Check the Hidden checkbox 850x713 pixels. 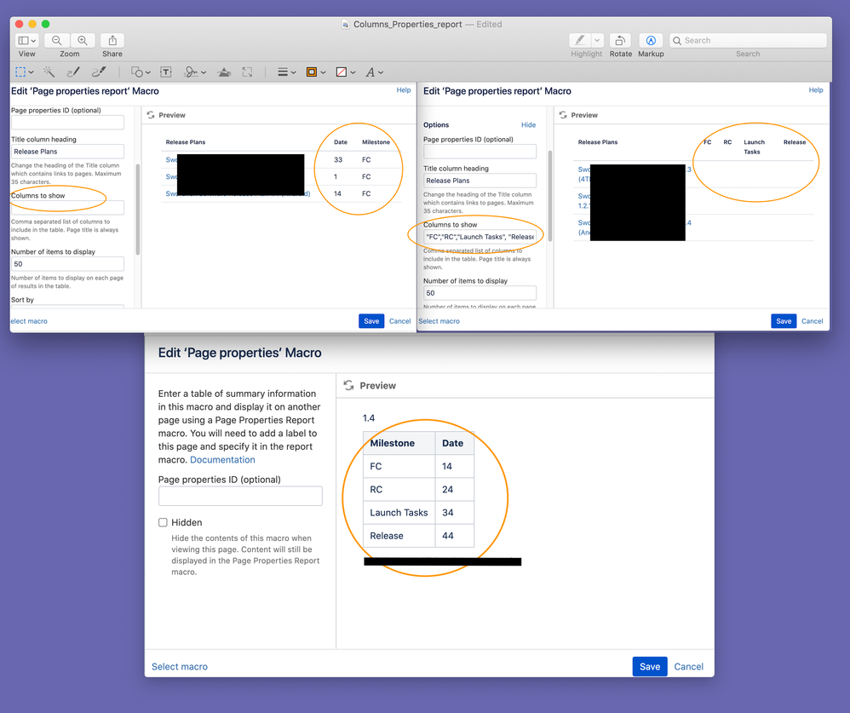pyautogui.click(x=163, y=522)
